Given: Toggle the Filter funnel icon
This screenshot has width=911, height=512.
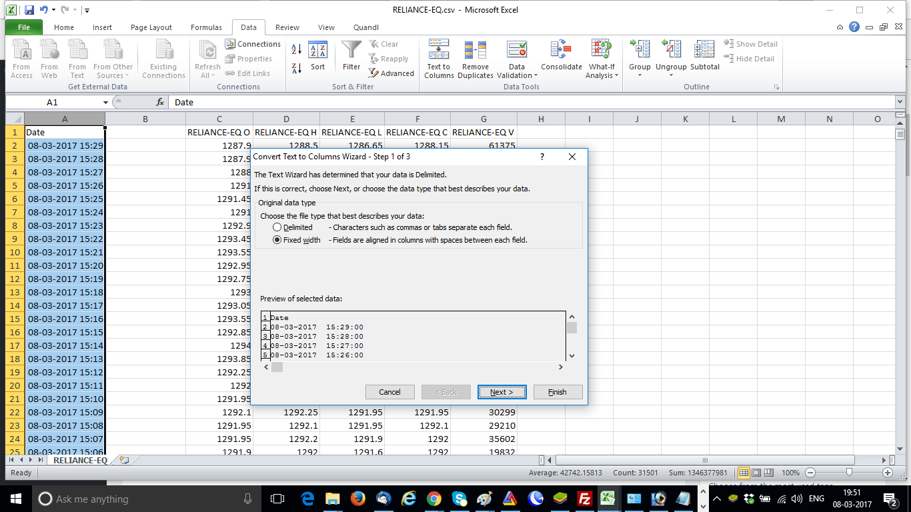Looking at the screenshot, I should click(351, 57).
